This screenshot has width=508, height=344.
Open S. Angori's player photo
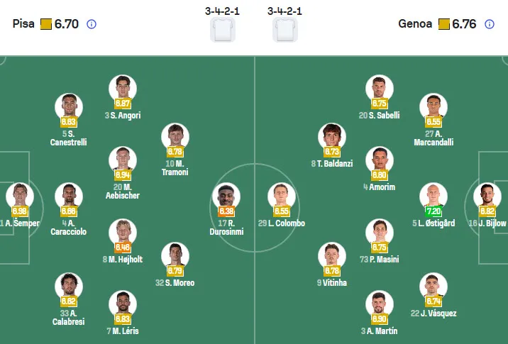click(123, 88)
